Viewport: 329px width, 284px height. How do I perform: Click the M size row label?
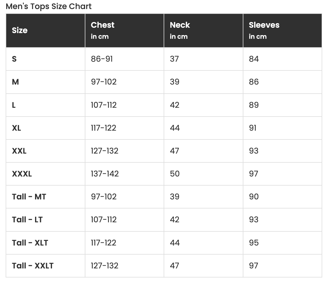(x=16, y=82)
